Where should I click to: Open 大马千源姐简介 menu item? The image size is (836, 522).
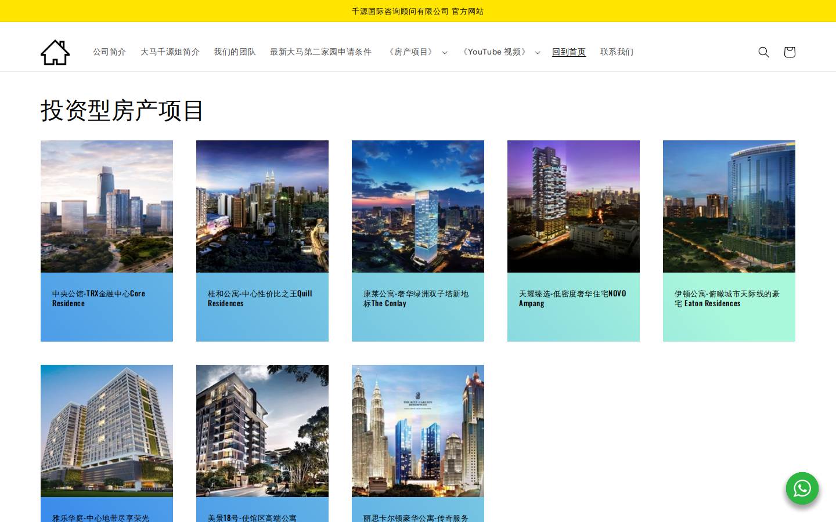pyautogui.click(x=170, y=52)
